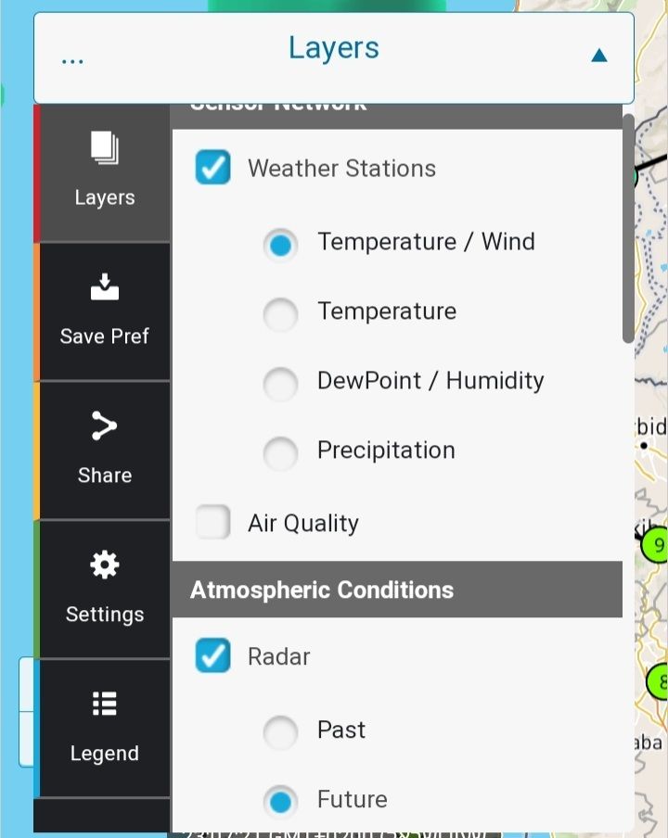Select DewPoint / Humidity radio option
Image resolution: width=668 pixels, height=838 pixels.
click(x=280, y=383)
